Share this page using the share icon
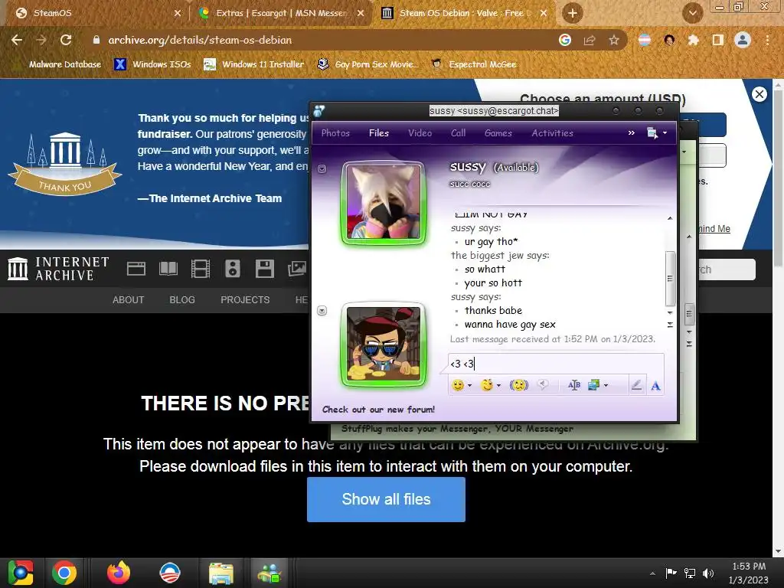Screen dimensions: 784x588 [x=590, y=40]
